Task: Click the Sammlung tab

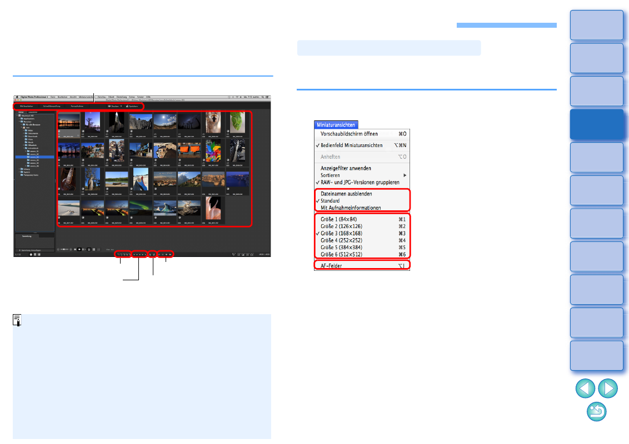Action: click(27, 236)
